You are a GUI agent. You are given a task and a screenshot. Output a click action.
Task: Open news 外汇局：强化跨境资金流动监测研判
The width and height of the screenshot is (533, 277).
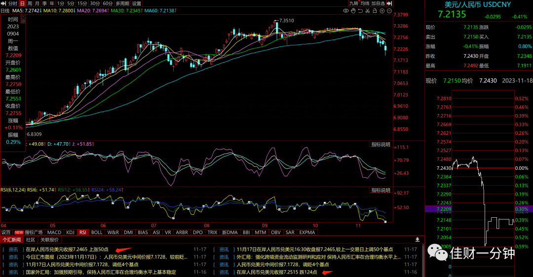click(318, 257)
